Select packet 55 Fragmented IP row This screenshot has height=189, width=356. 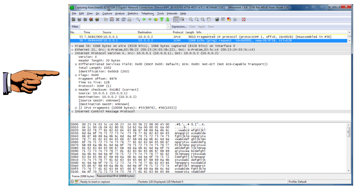tap(209, 37)
